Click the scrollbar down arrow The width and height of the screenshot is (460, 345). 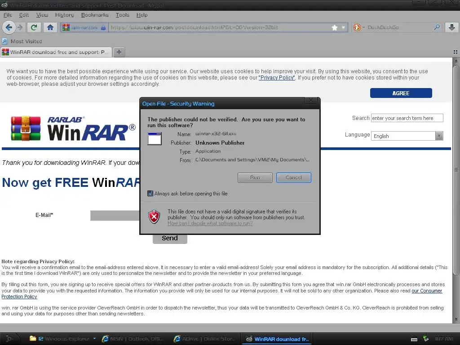coord(456,319)
